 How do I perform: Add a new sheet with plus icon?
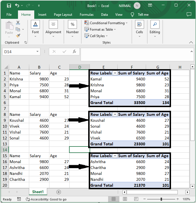[59, 192]
